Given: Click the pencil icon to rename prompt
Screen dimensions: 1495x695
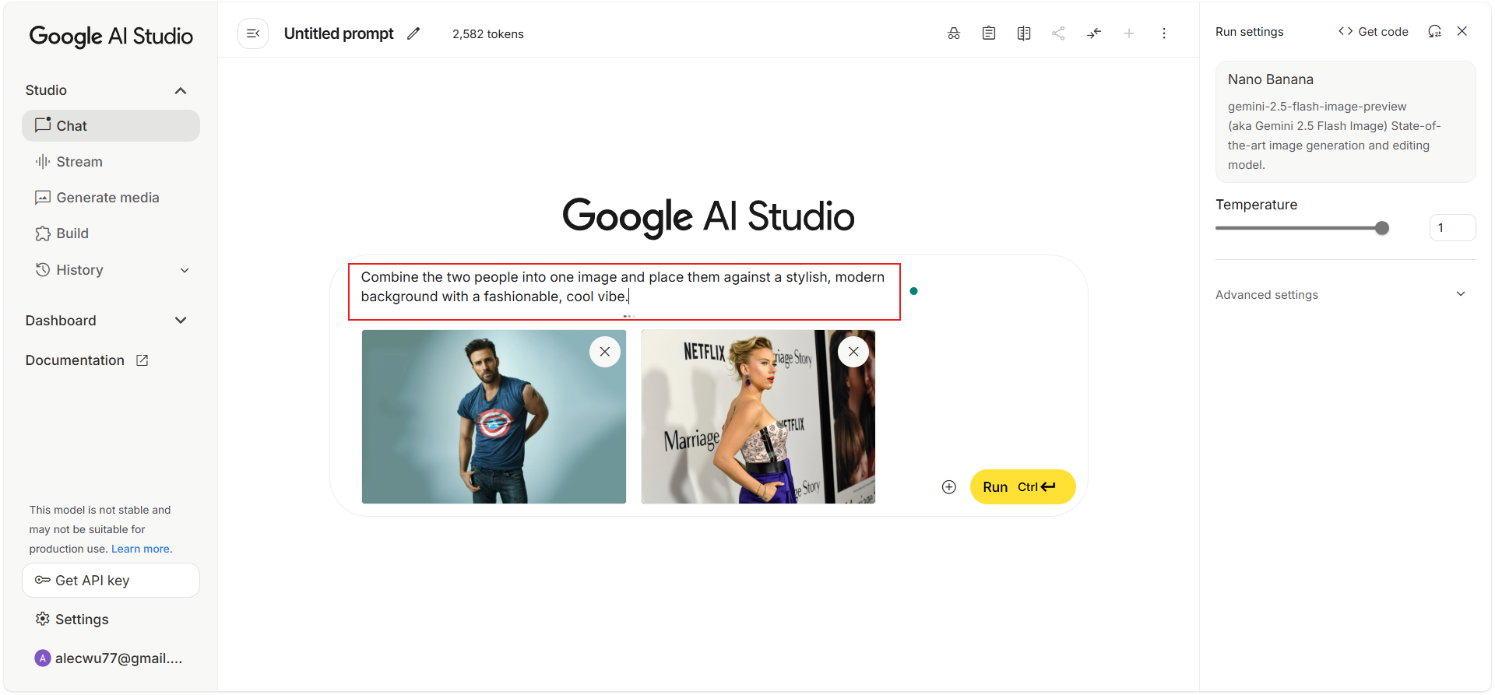Looking at the screenshot, I should (413, 33).
